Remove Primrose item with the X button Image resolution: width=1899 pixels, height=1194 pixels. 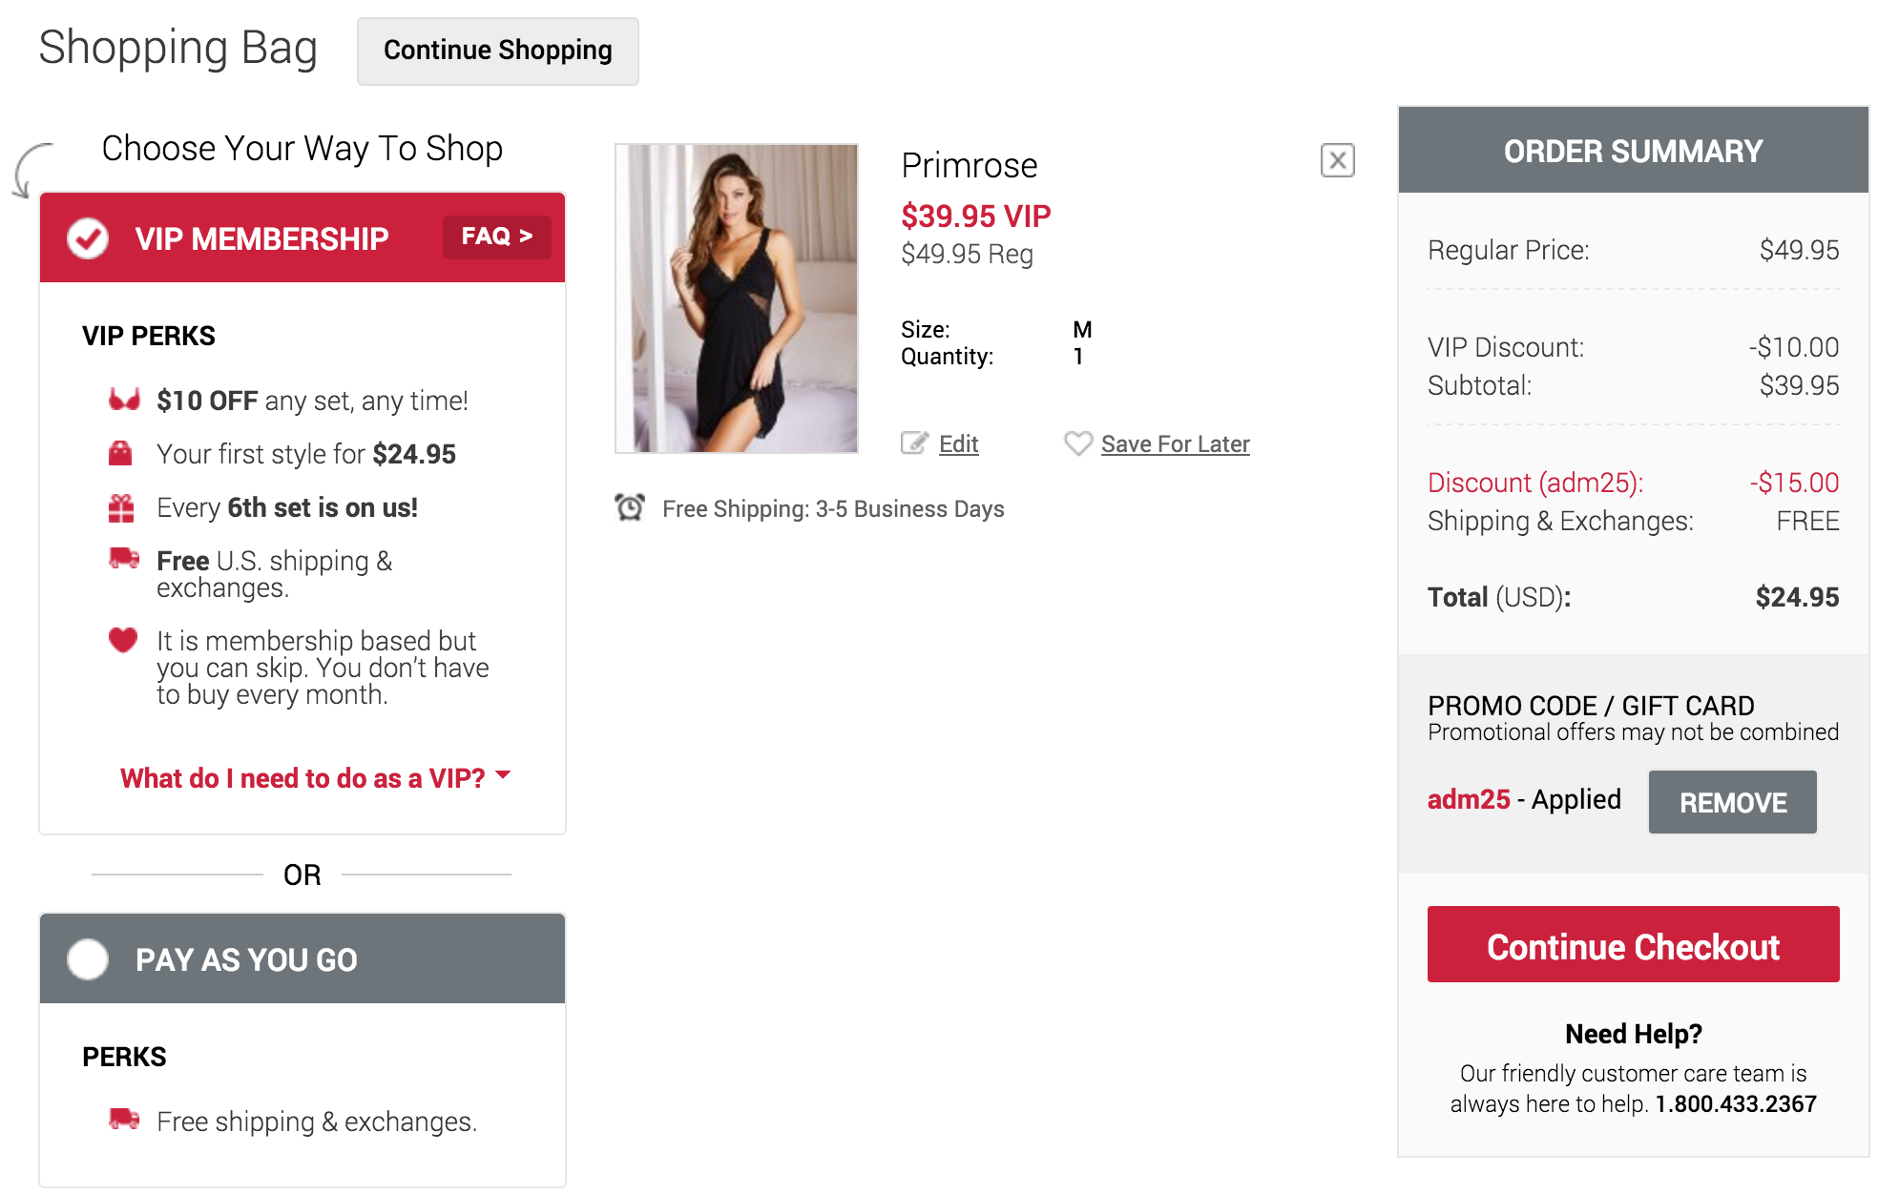(1338, 160)
